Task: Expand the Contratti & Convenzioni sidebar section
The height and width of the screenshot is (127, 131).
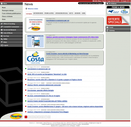Action: [11, 27]
